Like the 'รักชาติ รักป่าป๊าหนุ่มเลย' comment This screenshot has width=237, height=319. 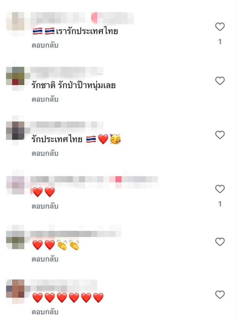[x=220, y=81]
